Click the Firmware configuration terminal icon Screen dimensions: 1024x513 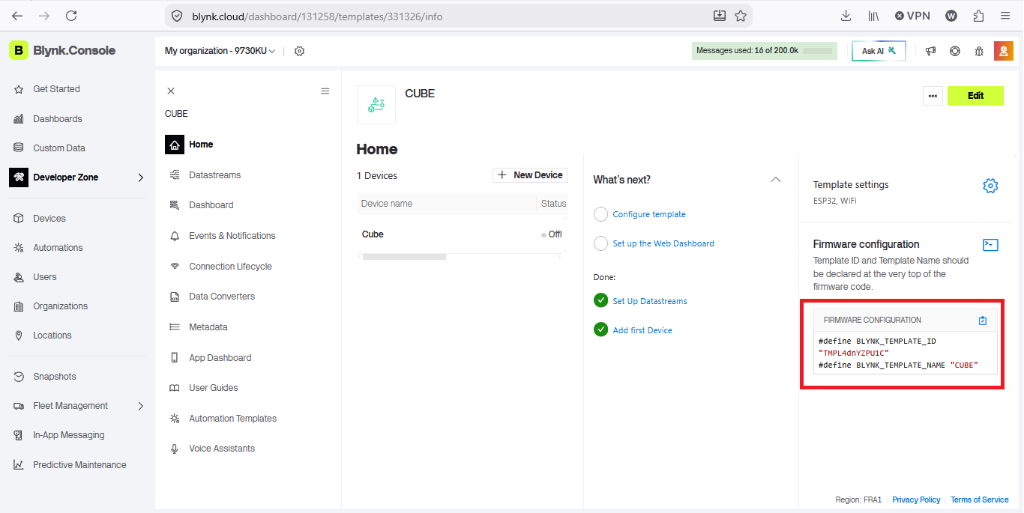(x=990, y=245)
